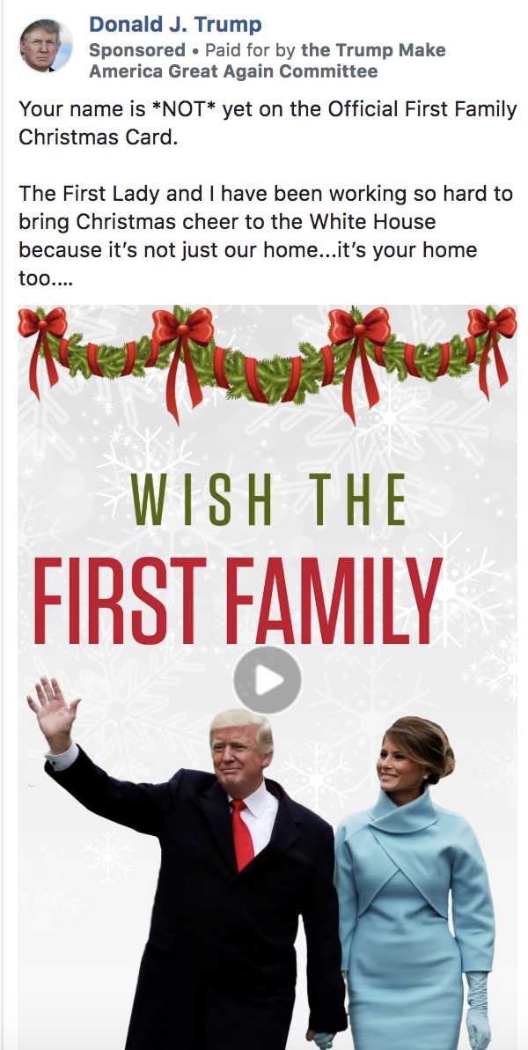
Task: Click the 'White House' words in post text
Action: click(377, 221)
